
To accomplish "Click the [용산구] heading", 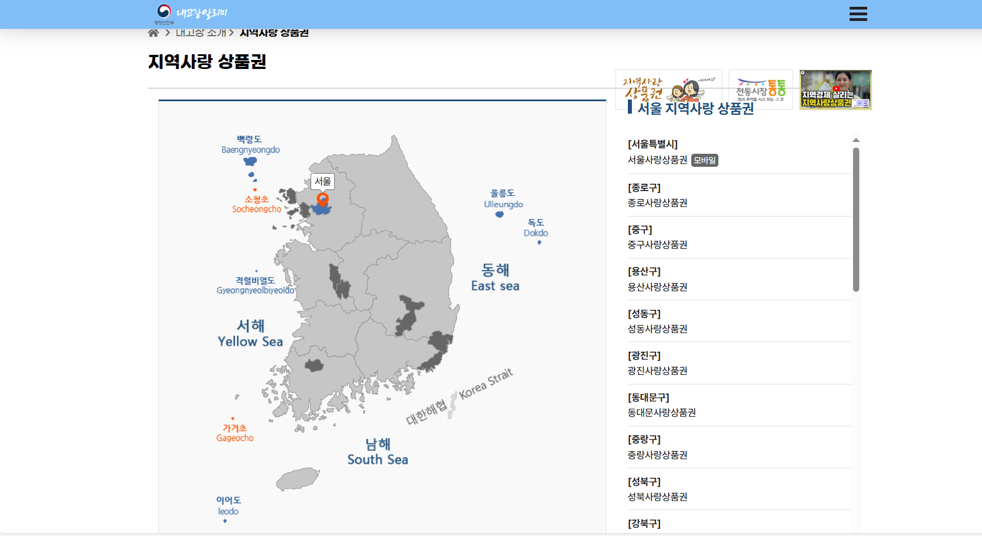I will 644,271.
